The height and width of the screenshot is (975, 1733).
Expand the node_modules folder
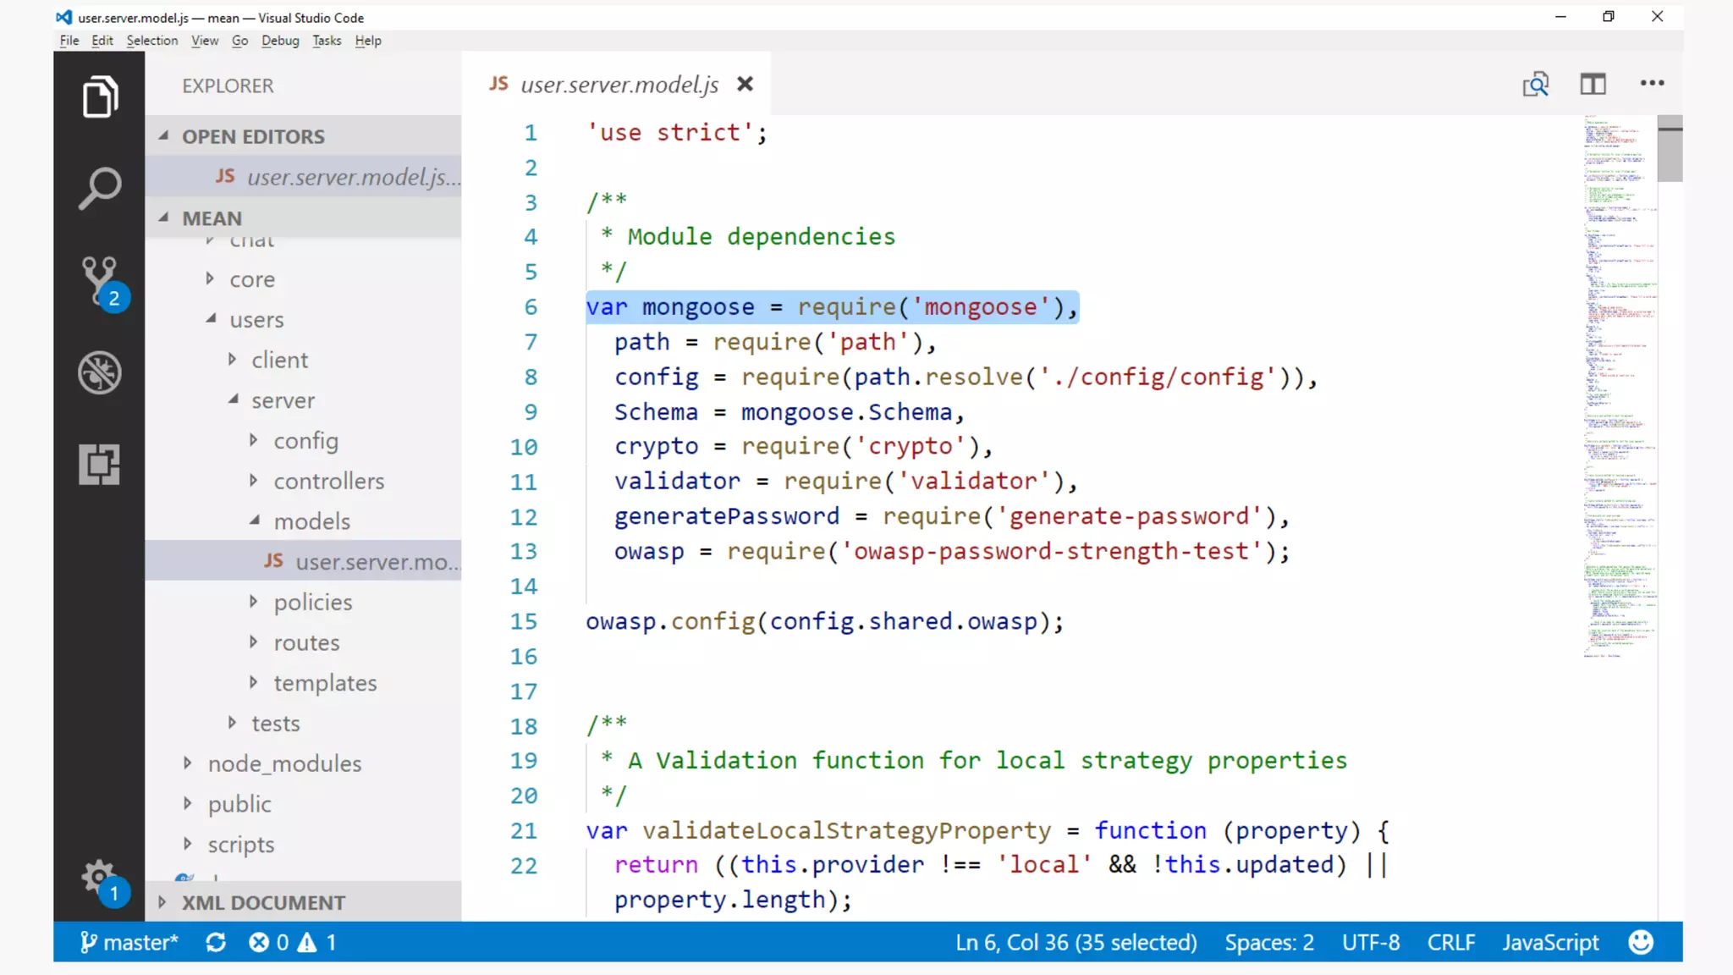coord(284,763)
